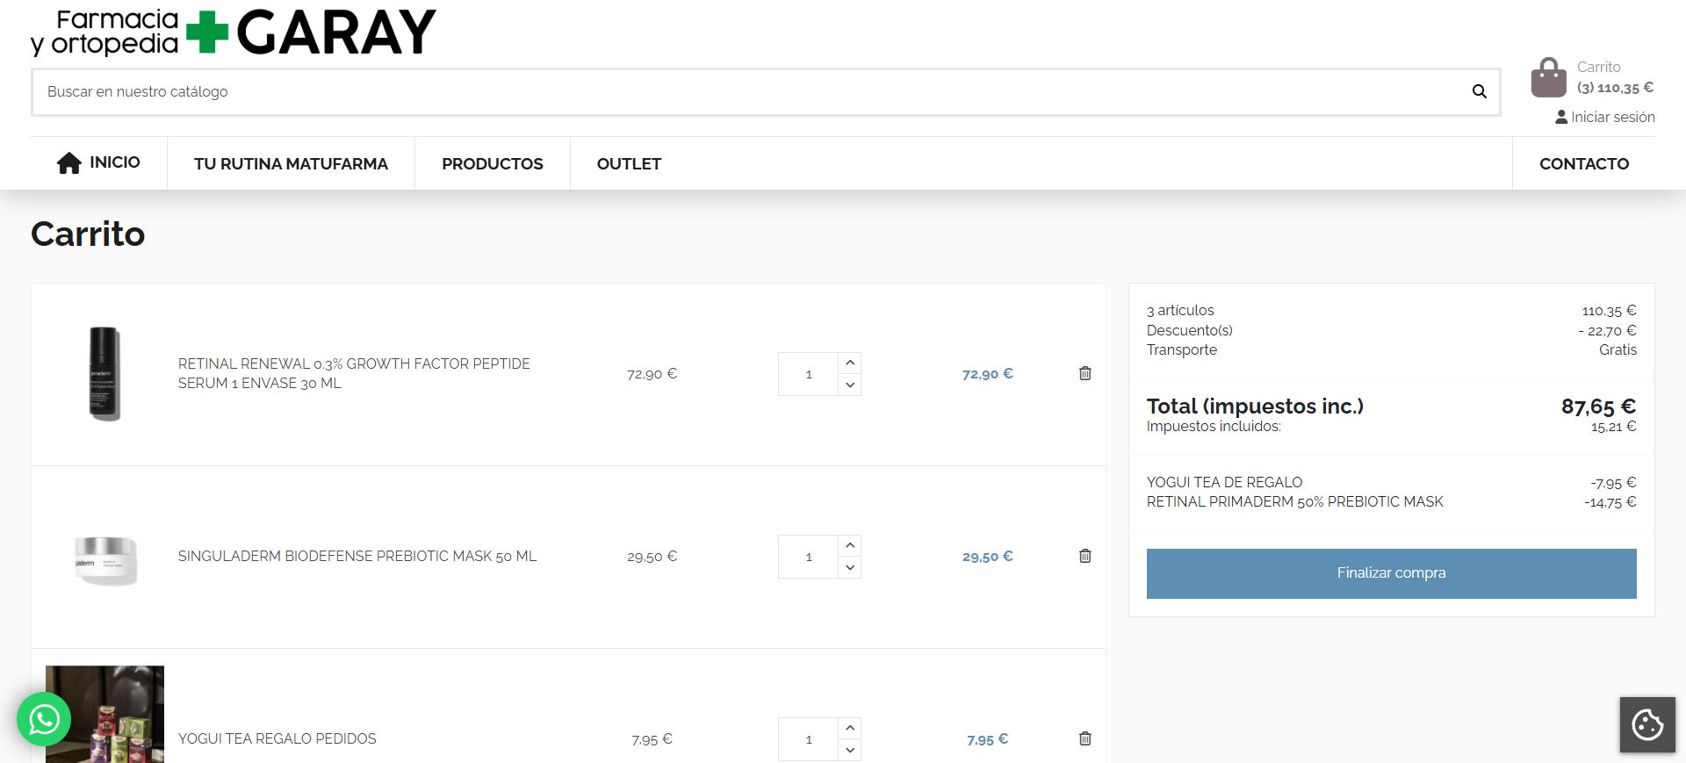1686x763 pixels.
Task: Open Retinal Renewal serum thumbnail
Action: [104, 374]
